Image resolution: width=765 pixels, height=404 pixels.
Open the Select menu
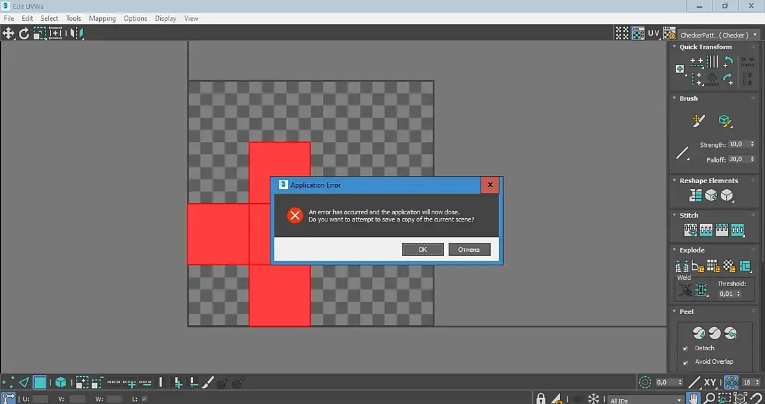(49, 18)
